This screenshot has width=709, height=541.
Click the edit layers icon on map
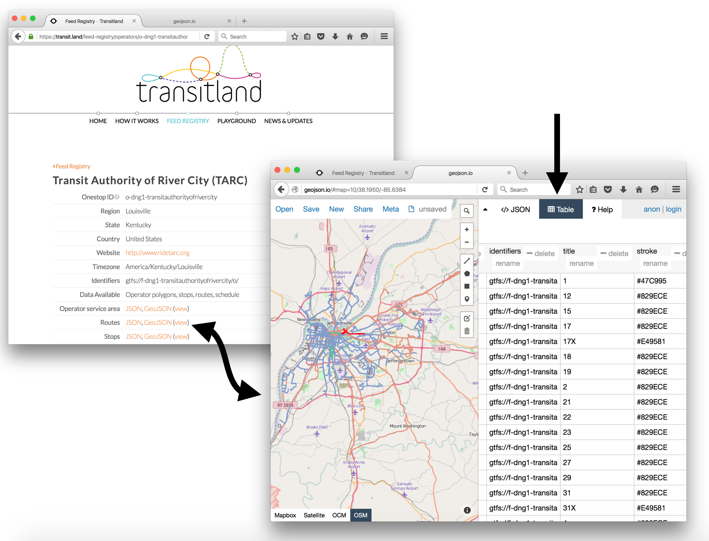pos(466,318)
